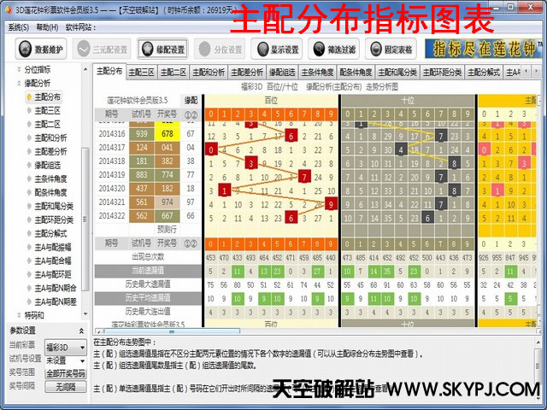
Task: Click the 数据维护 toolbar button
Action: tap(41, 50)
